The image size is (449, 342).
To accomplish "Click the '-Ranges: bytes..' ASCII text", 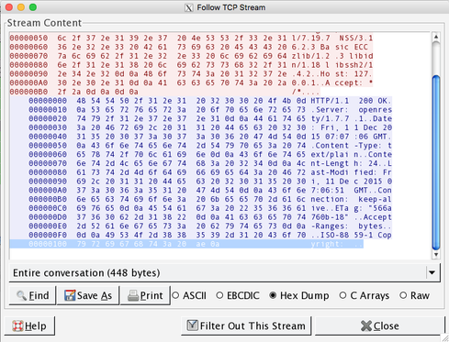I will (351, 226).
